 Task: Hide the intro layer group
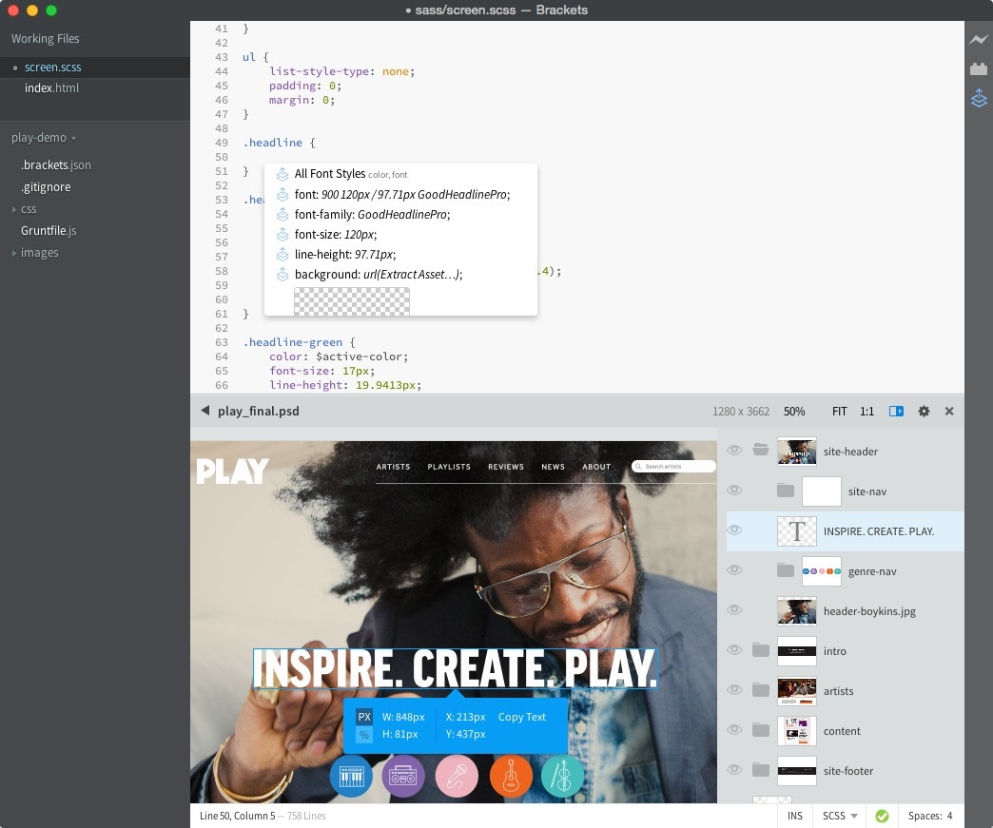pos(734,650)
